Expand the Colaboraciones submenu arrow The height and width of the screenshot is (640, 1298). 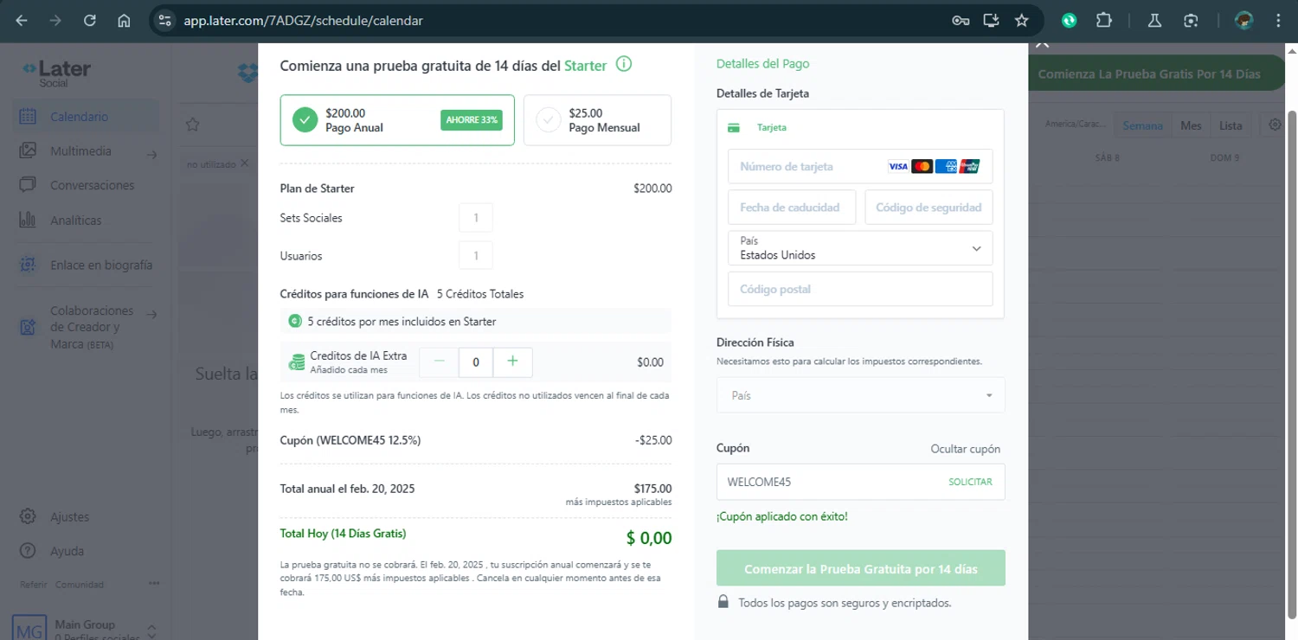click(x=152, y=315)
